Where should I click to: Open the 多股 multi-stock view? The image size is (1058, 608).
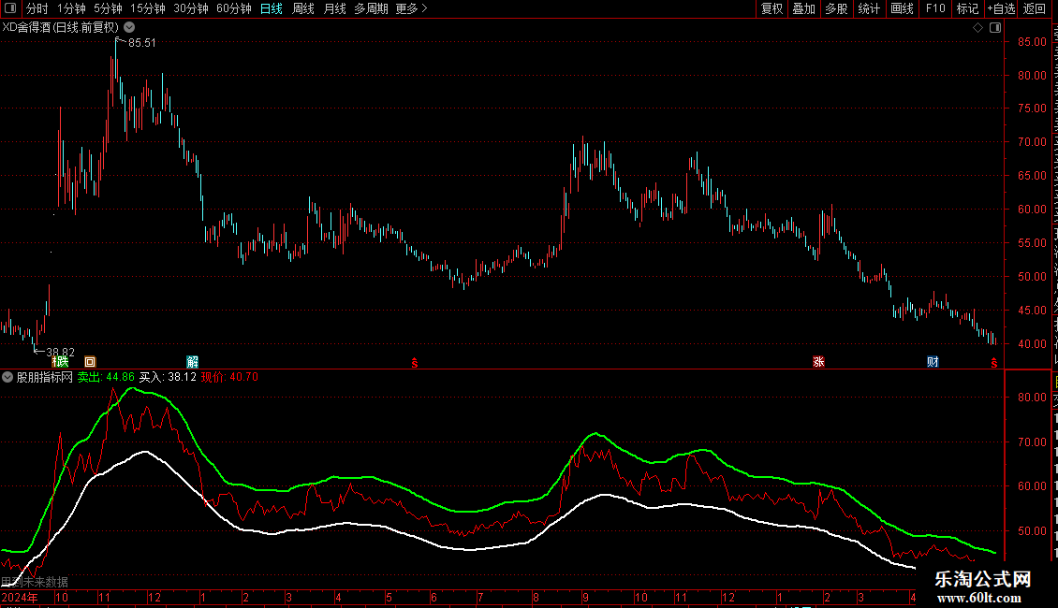[836, 8]
